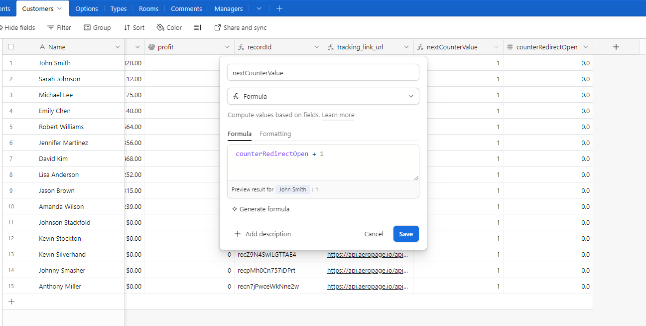Switch to the Comments table tab
Screen dimensions: 646x326
186,8
